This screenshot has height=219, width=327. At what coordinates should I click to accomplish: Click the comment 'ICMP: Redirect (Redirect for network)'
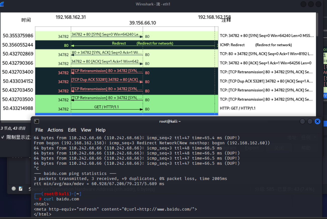pos(256,45)
